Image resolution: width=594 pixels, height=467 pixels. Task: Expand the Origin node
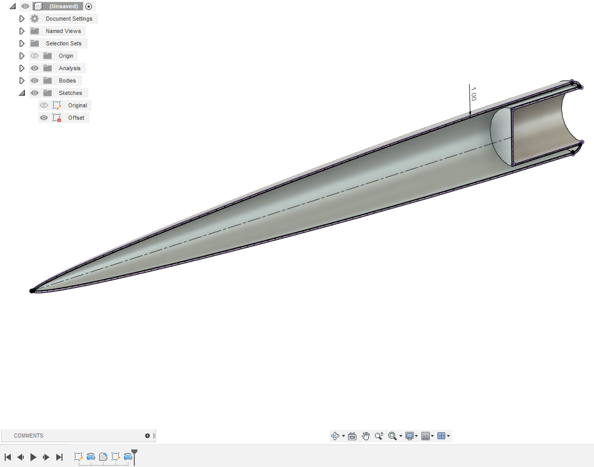[22, 56]
